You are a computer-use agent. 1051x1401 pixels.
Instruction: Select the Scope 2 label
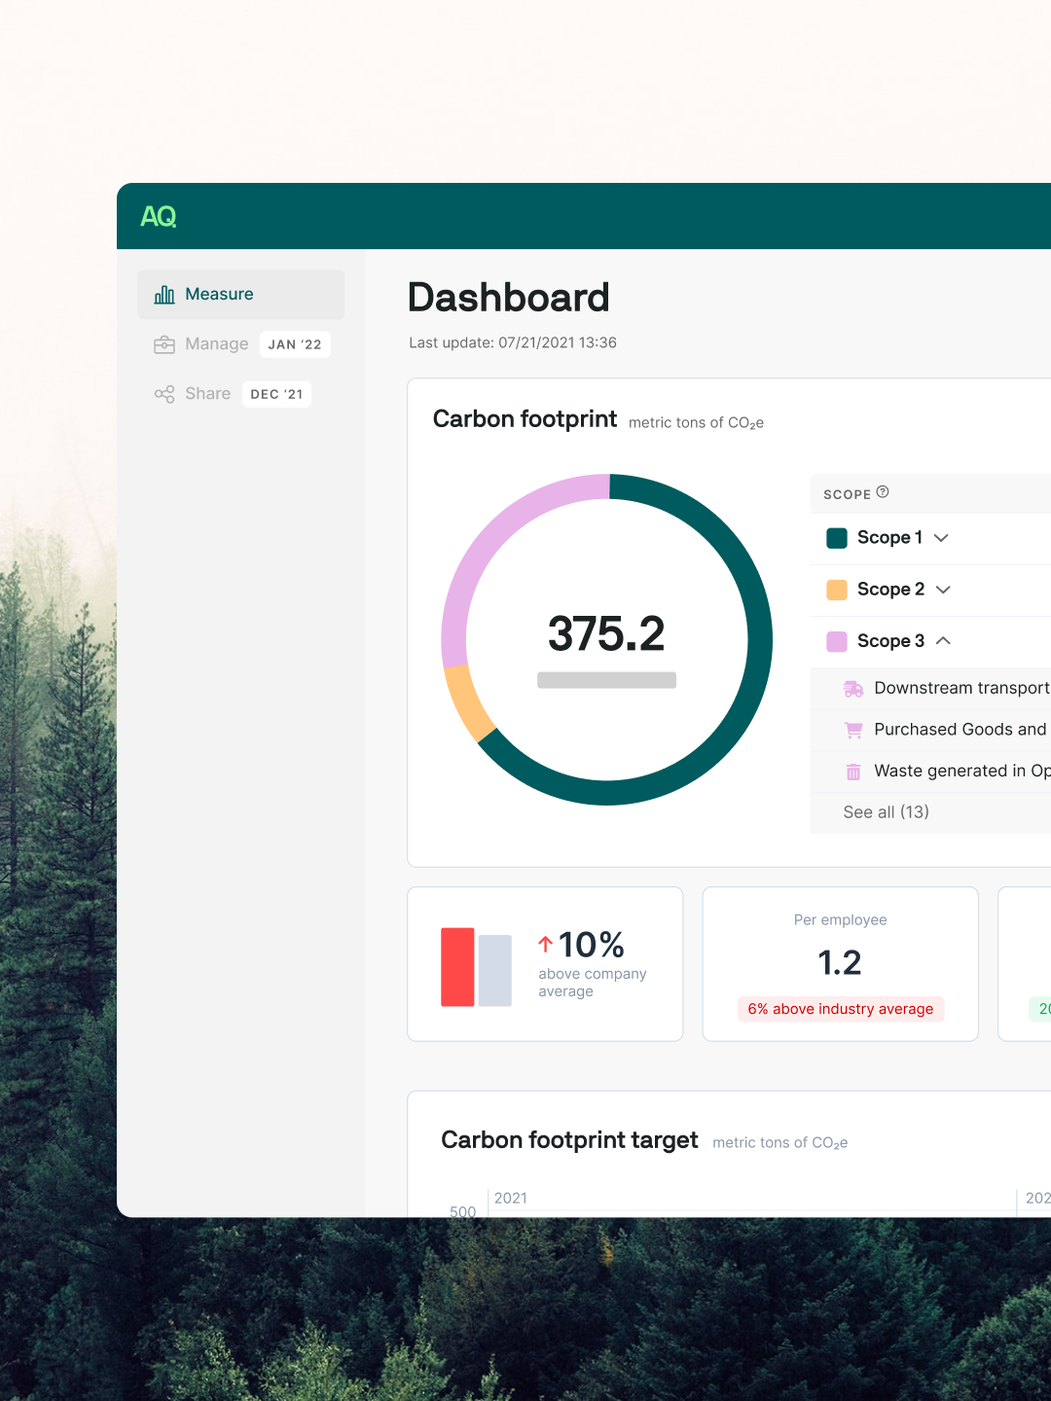tap(890, 590)
